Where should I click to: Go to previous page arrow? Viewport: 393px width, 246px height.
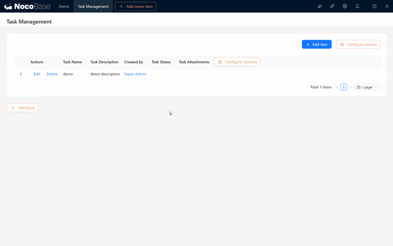337,87
